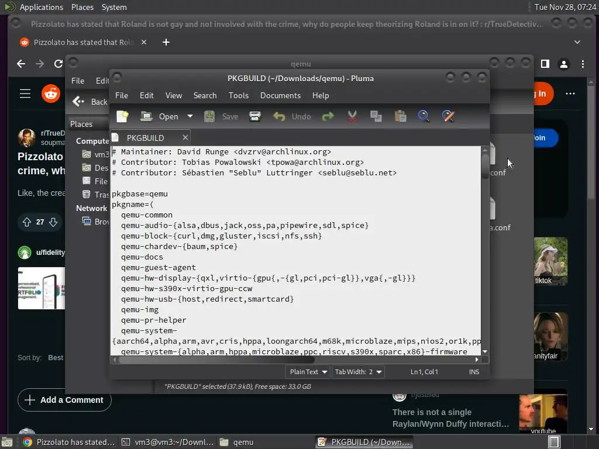Viewport: 599px width, 449px height.
Task: Click the File System icon in sidebar
Action: click(x=87, y=181)
